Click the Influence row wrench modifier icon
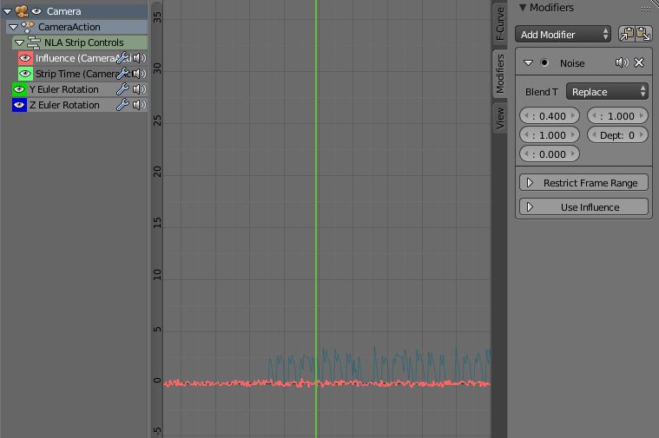Image resolution: width=659 pixels, height=438 pixels. [122, 58]
